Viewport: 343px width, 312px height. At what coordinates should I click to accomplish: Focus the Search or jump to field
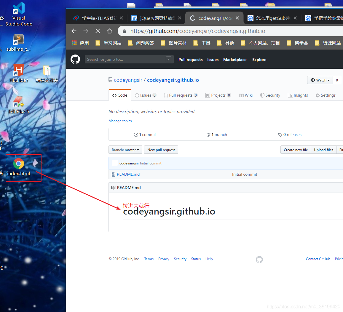point(129,59)
